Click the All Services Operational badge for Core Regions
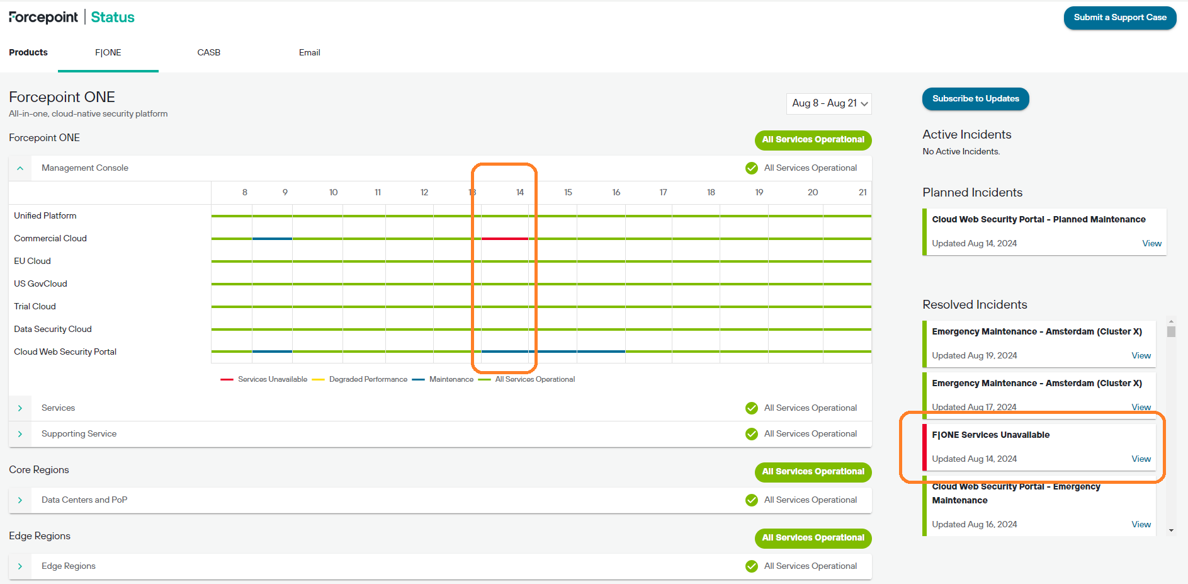Screen dimensions: 1188x584 point(813,472)
